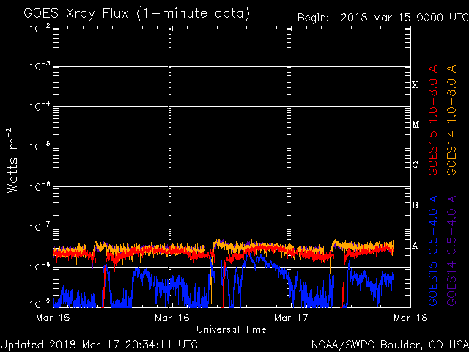Viewport: 469px width, 352px height.
Task: Click the "Universal Time" x-axis label
Action: pos(232,329)
